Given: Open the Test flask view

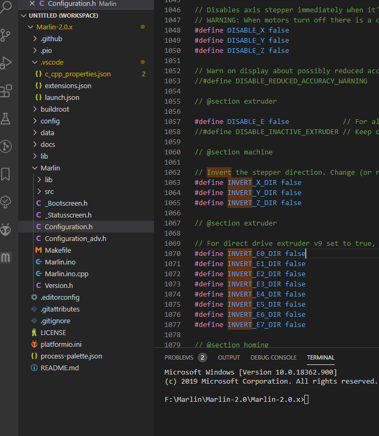Looking at the screenshot, I should click(x=5, y=119).
